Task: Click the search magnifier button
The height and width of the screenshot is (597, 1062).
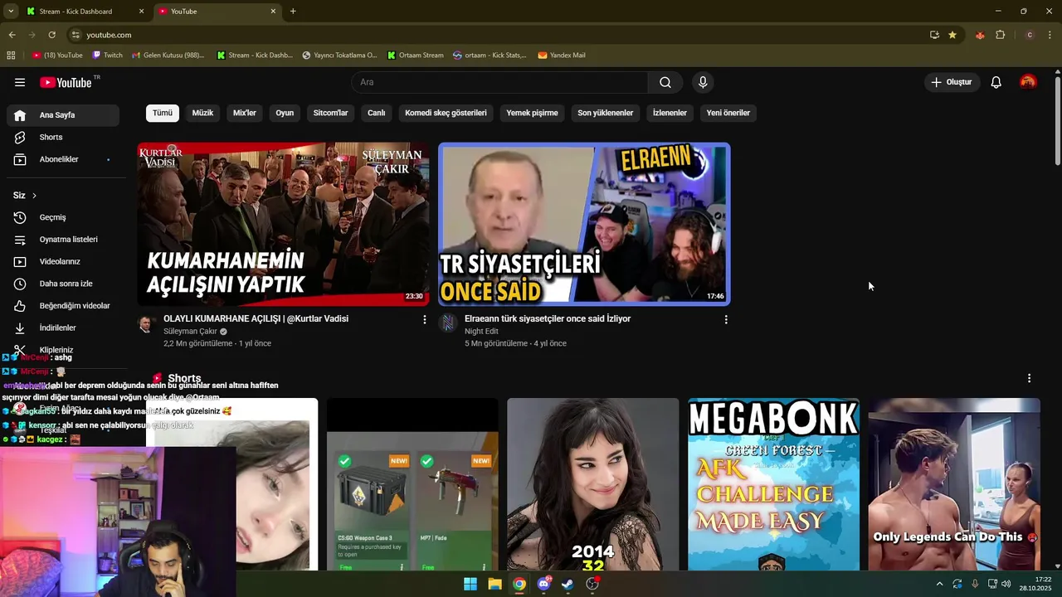Action: pos(665,82)
